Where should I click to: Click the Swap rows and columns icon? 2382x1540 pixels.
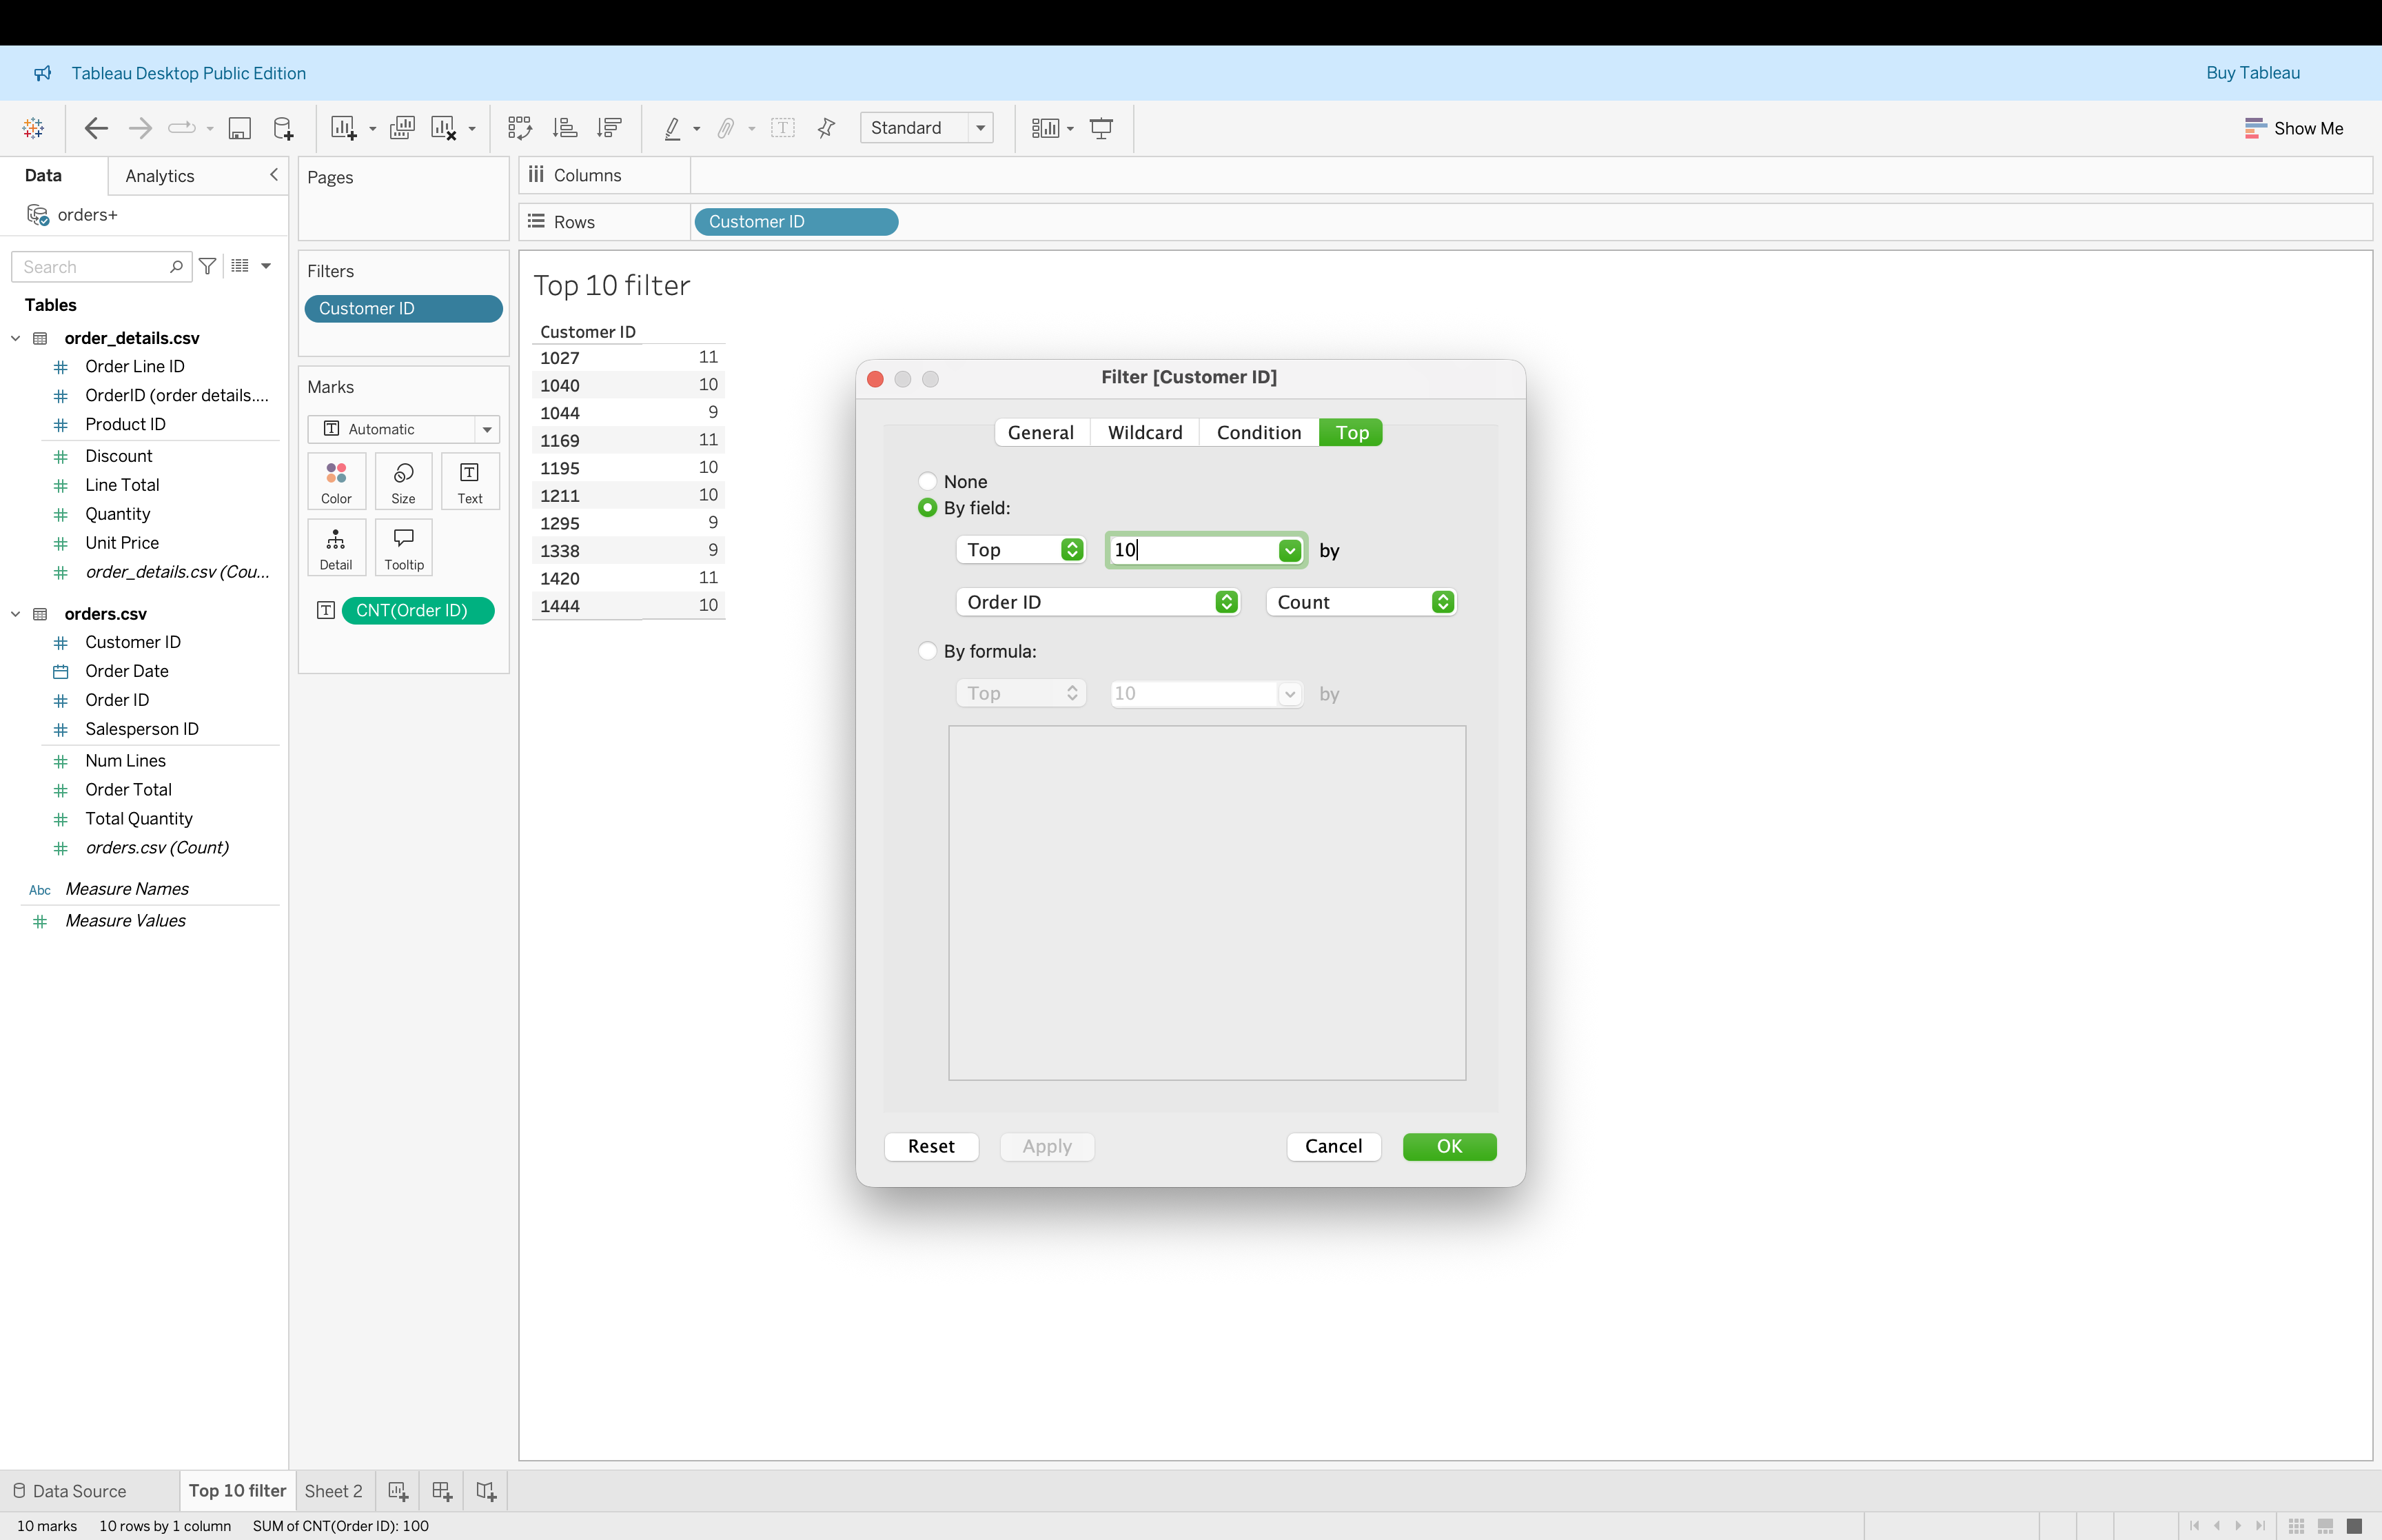(519, 128)
